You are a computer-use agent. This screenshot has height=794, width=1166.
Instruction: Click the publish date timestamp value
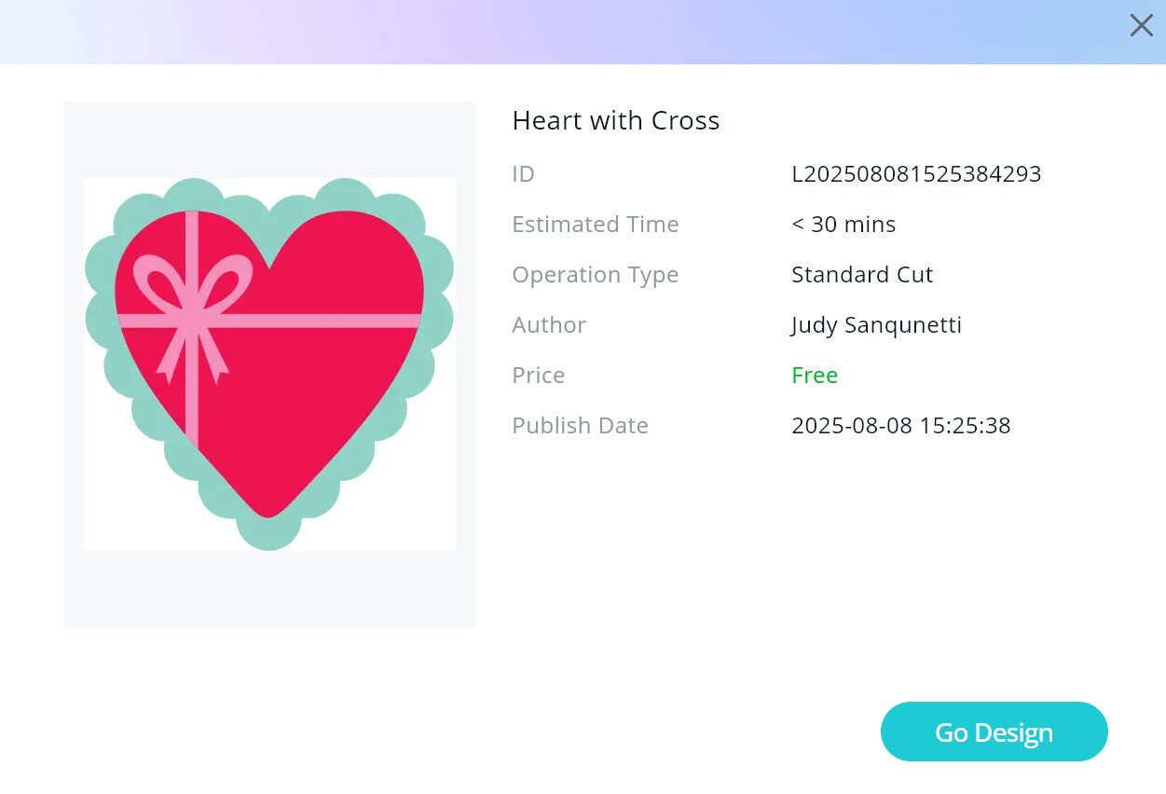click(900, 426)
